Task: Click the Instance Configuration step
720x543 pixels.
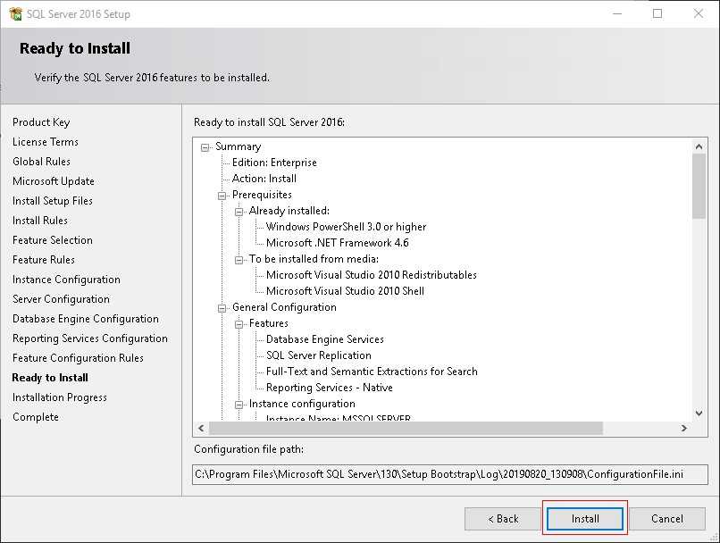Action: pos(66,280)
